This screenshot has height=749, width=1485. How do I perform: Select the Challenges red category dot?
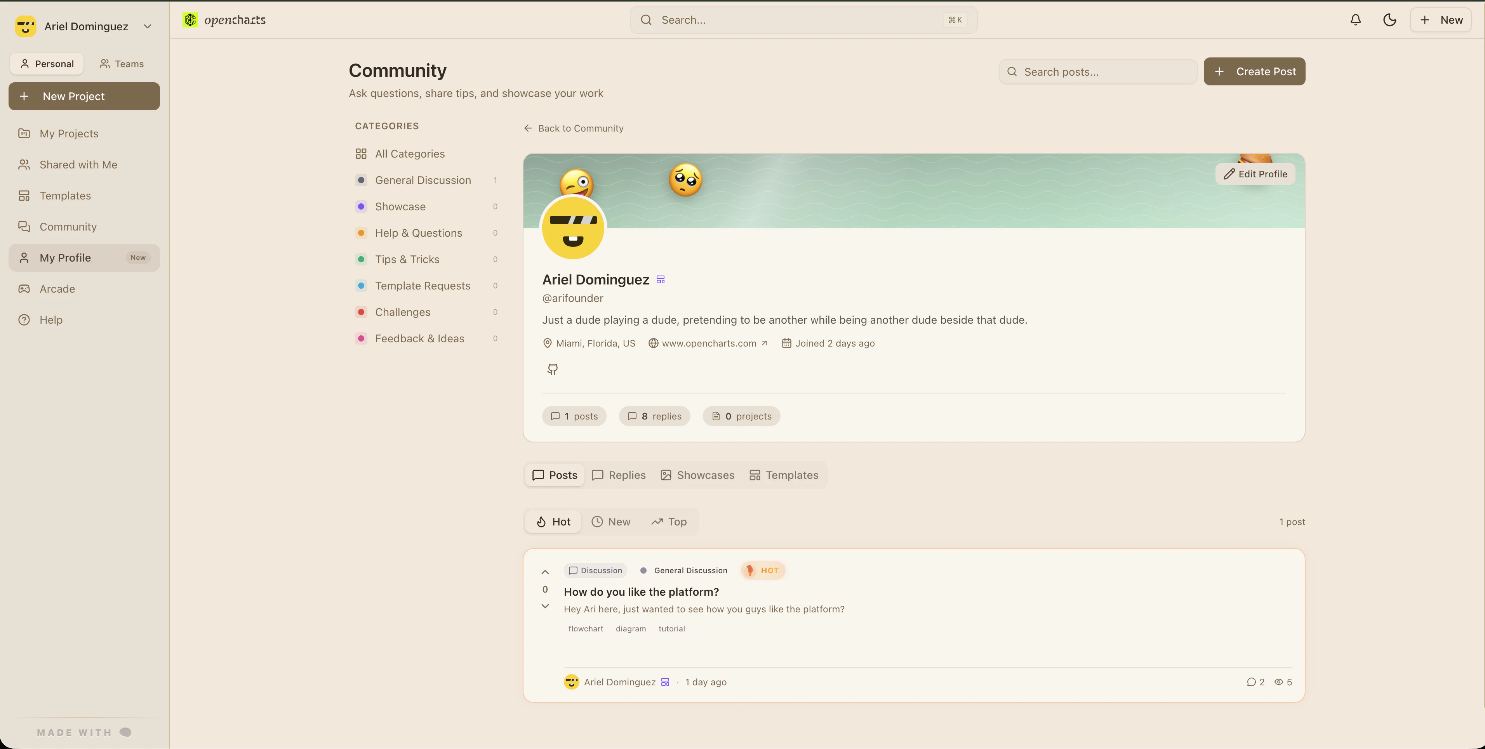click(x=361, y=312)
